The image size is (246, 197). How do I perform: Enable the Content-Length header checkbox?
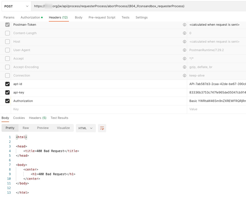(7, 33)
